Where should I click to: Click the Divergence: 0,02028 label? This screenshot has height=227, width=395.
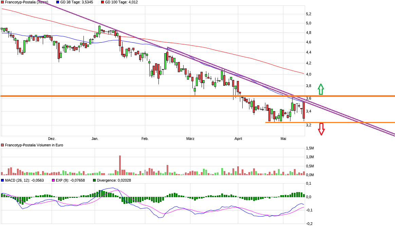coord(114,180)
